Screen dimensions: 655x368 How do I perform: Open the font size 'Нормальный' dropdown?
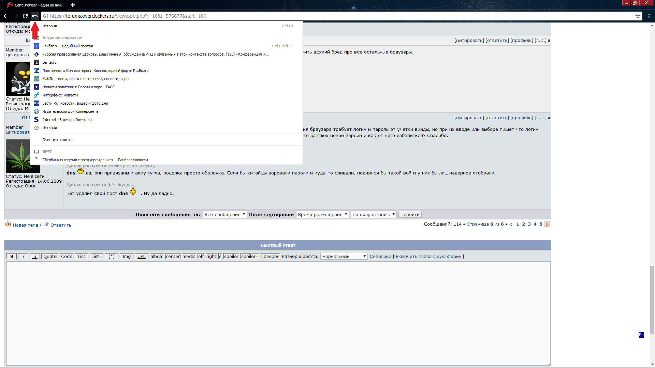(x=344, y=256)
